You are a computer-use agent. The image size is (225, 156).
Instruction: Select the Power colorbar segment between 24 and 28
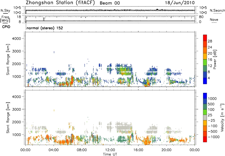205,44
